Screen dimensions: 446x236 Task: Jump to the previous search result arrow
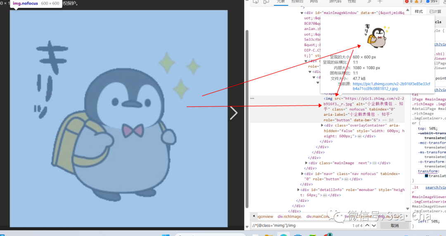pyautogui.click(x=367, y=226)
